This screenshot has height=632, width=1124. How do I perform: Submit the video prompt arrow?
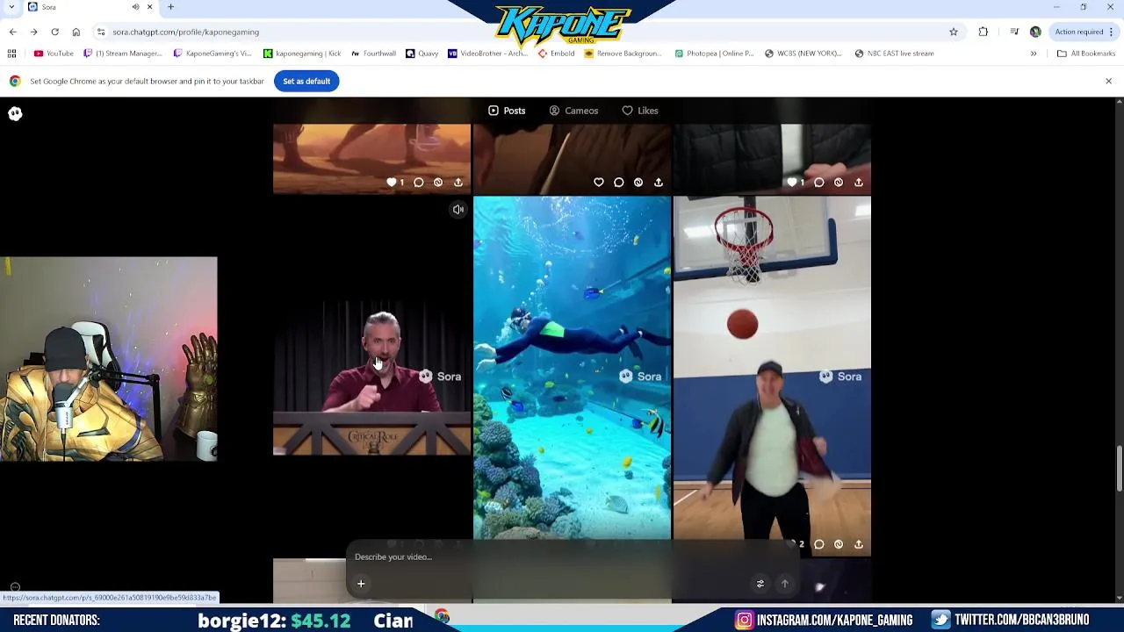(x=785, y=584)
